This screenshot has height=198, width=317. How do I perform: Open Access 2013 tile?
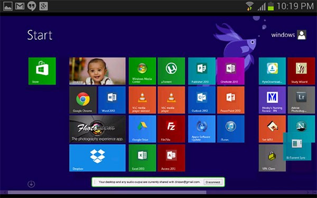171,158
